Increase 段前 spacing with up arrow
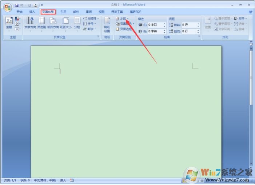255x185 pixels. [198, 24]
